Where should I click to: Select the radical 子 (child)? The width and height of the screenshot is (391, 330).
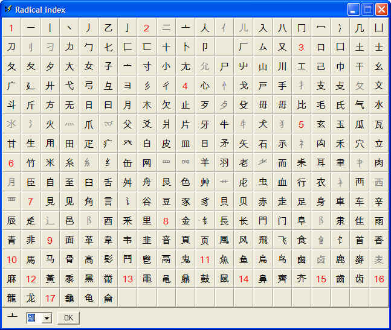point(108,66)
